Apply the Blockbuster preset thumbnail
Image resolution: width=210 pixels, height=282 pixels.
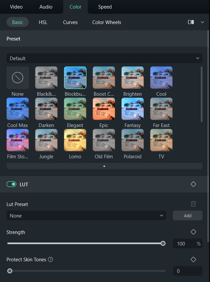(x=75, y=78)
